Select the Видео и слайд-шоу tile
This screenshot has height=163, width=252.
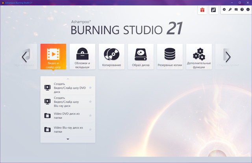(53, 57)
